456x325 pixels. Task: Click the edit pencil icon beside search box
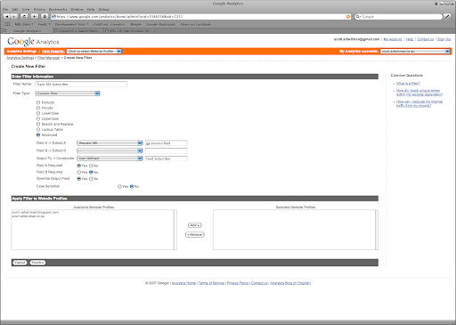tap(447, 17)
